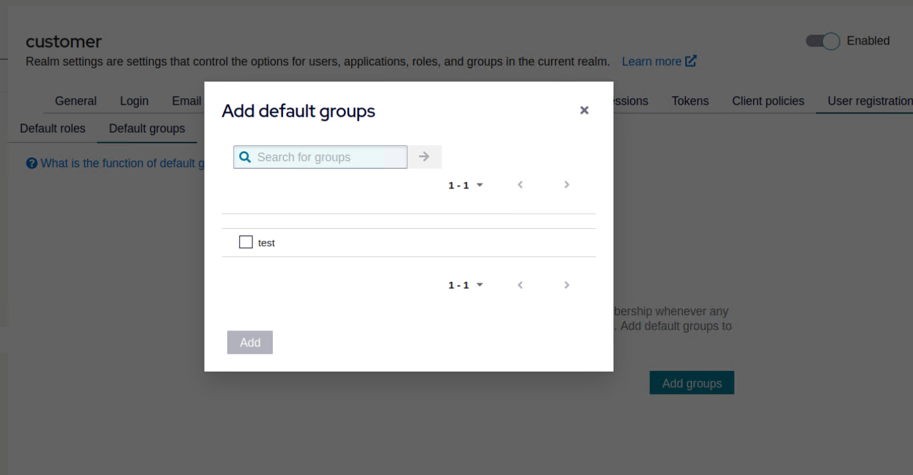Screen dimensions: 913x475
Task: Check the checkbox for the test group
Action: (246, 241)
